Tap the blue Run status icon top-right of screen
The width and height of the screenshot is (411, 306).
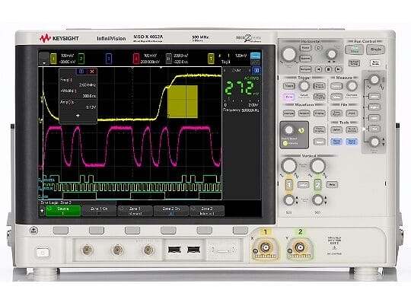point(255,56)
